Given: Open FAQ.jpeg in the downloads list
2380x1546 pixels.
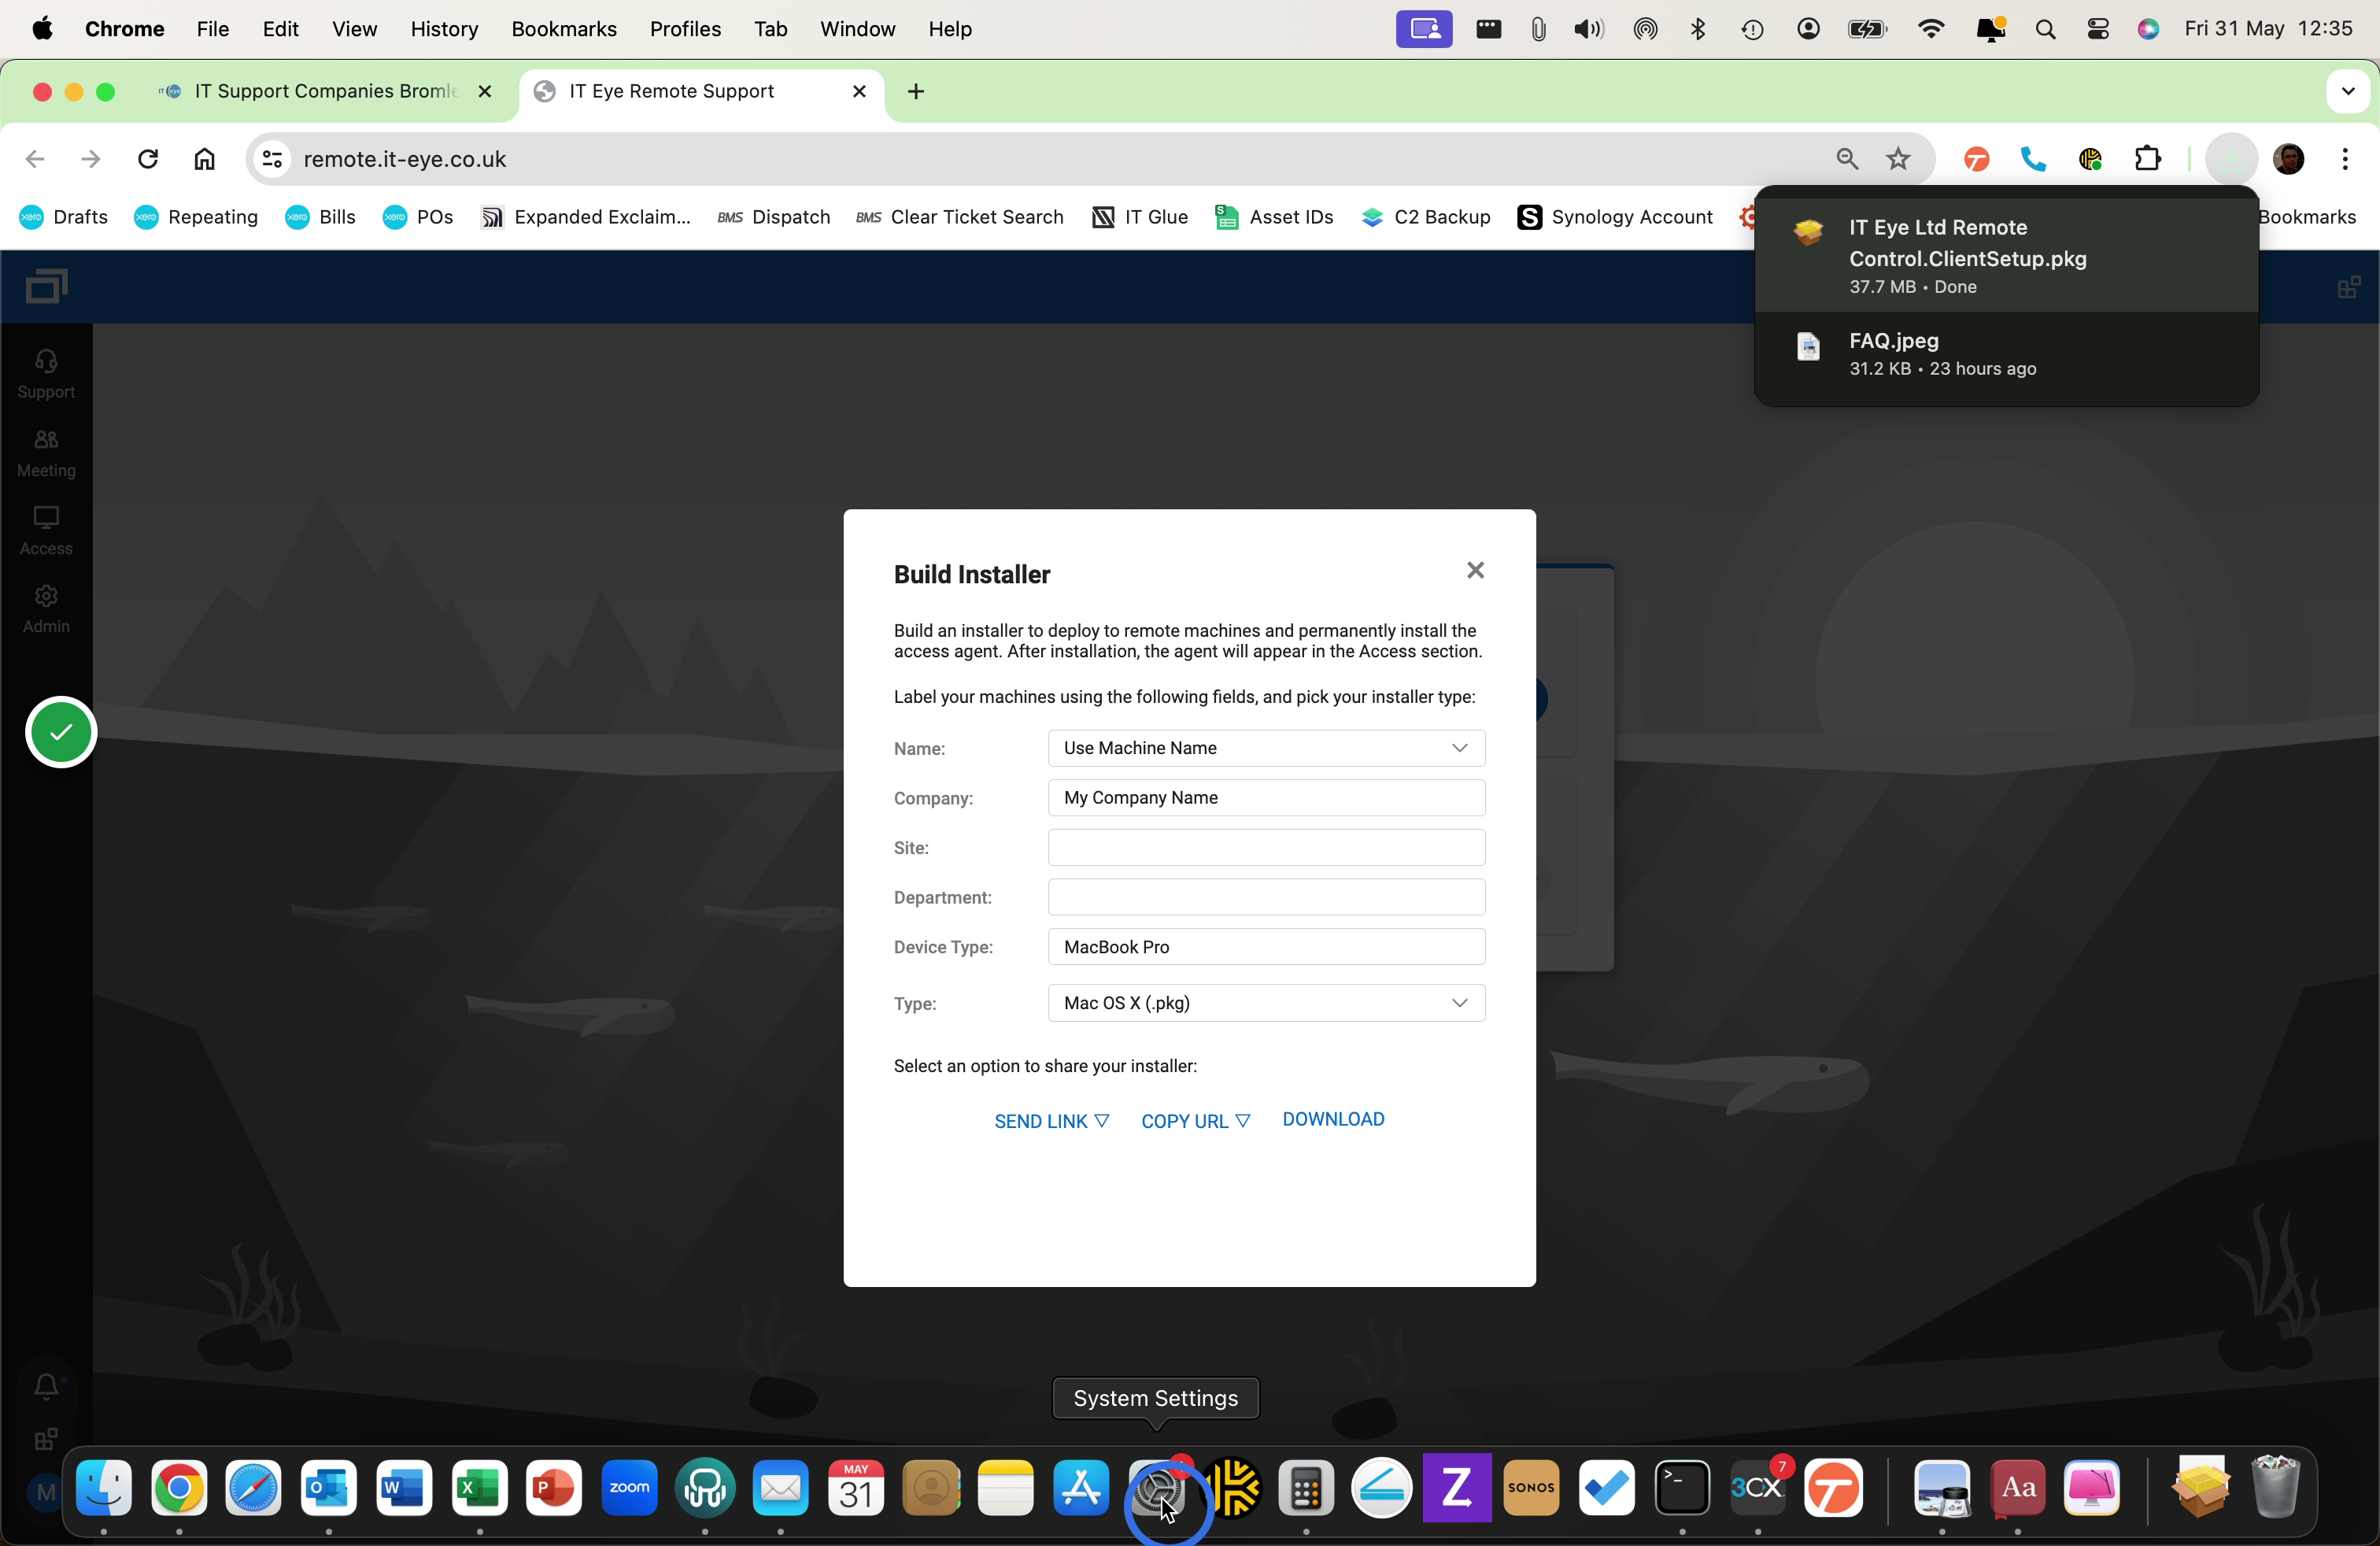Looking at the screenshot, I should 2006,354.
